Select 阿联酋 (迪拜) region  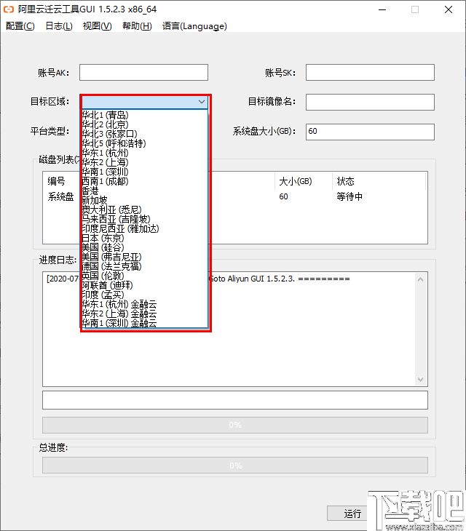[x=144, y=285]
